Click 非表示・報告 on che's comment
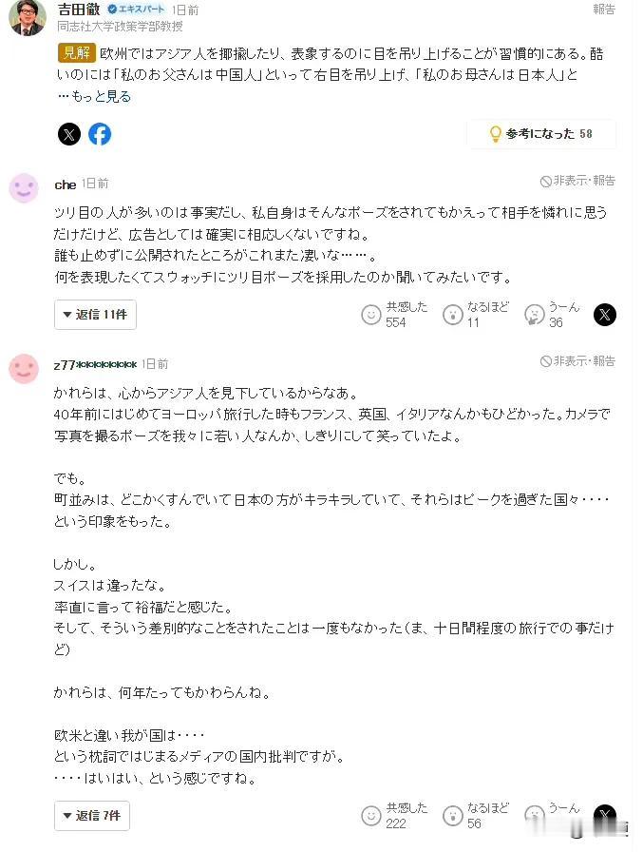Image resolution: width=643 pixels, height=852 pixels. tap(577, 181)
